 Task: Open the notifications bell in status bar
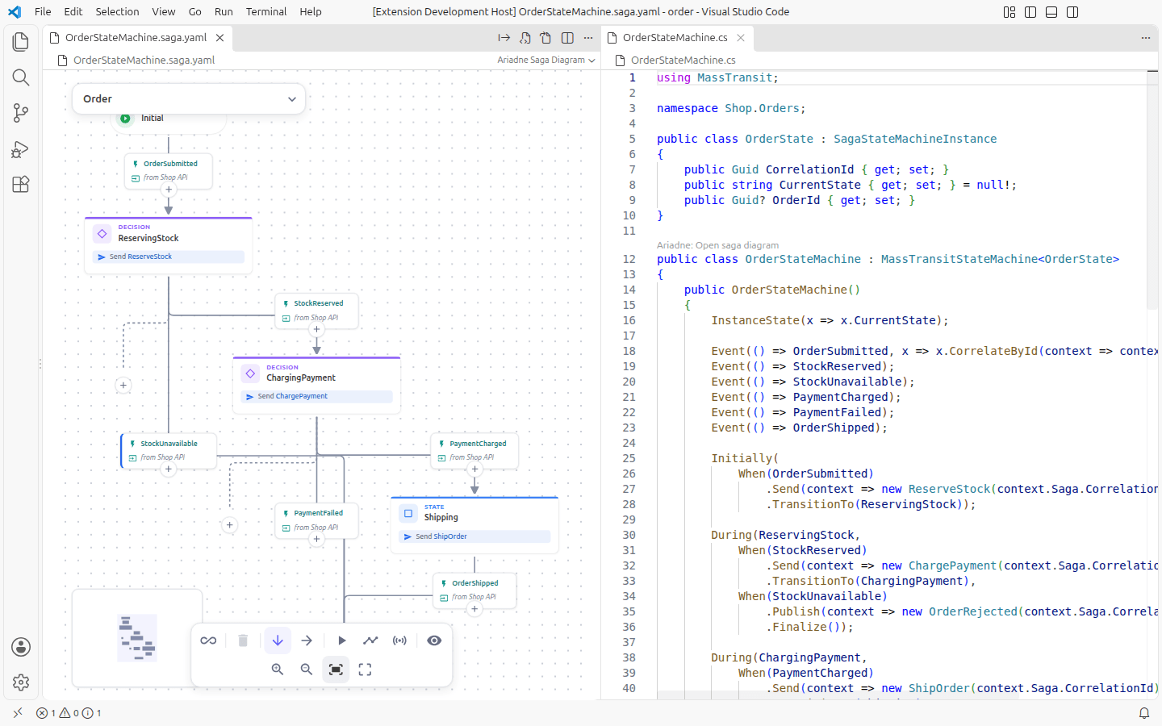(x=1144, y=713)
